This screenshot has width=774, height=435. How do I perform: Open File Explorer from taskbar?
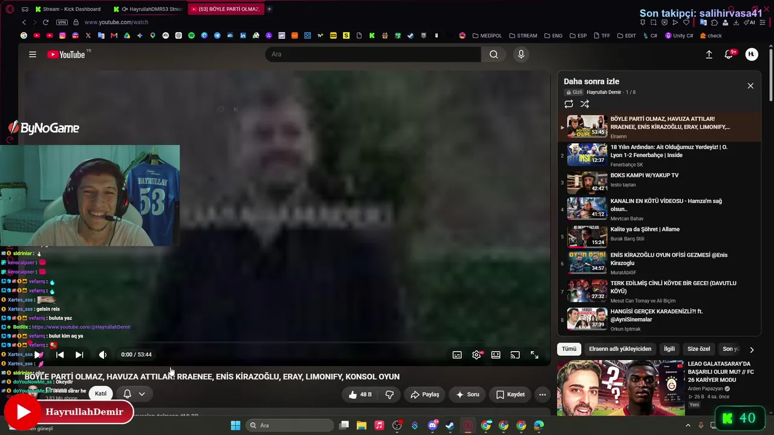pos(362,425)
